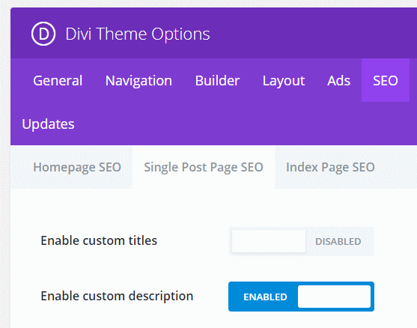Enable the custom titles toggle
This screenshot has width=417, height=328.
[301, 241]
